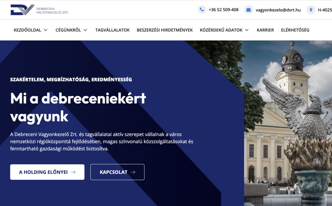Click the Debreceni Vagyonkezelő Zrt. logo
The height and width of the screenshot is (206, 332).
coord(40,10)
